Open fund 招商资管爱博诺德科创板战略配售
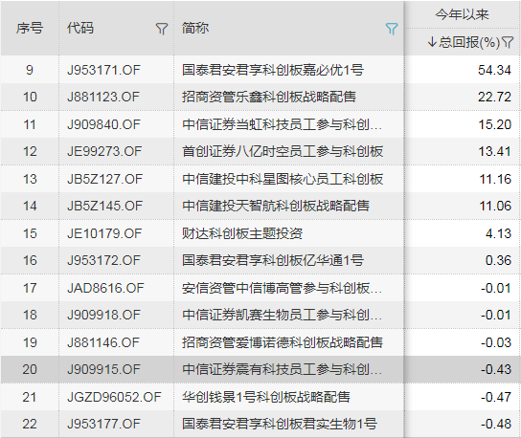521x438 pixels. pos(283,342)
